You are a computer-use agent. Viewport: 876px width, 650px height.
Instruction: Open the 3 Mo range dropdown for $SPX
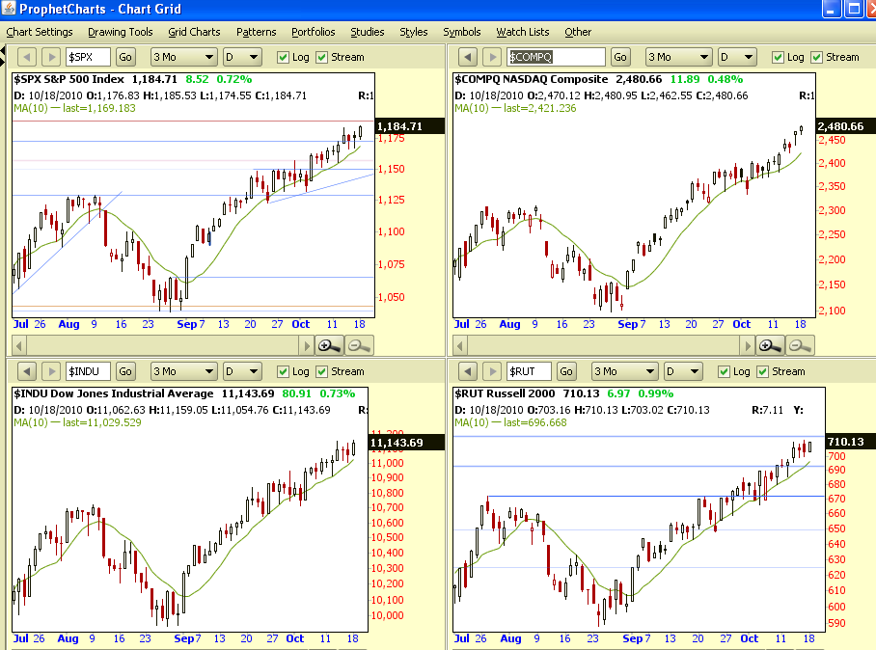click(184, 57)
